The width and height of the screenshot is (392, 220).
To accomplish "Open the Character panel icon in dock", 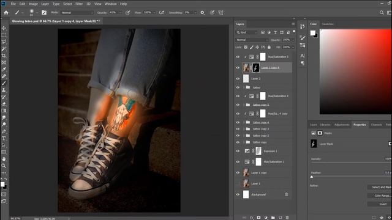I will [x=302, y=56].
